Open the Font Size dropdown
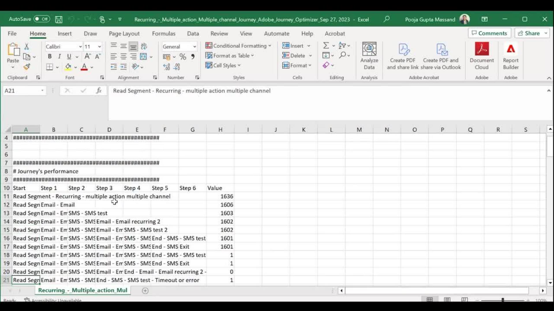 click(x=100, y=46)
